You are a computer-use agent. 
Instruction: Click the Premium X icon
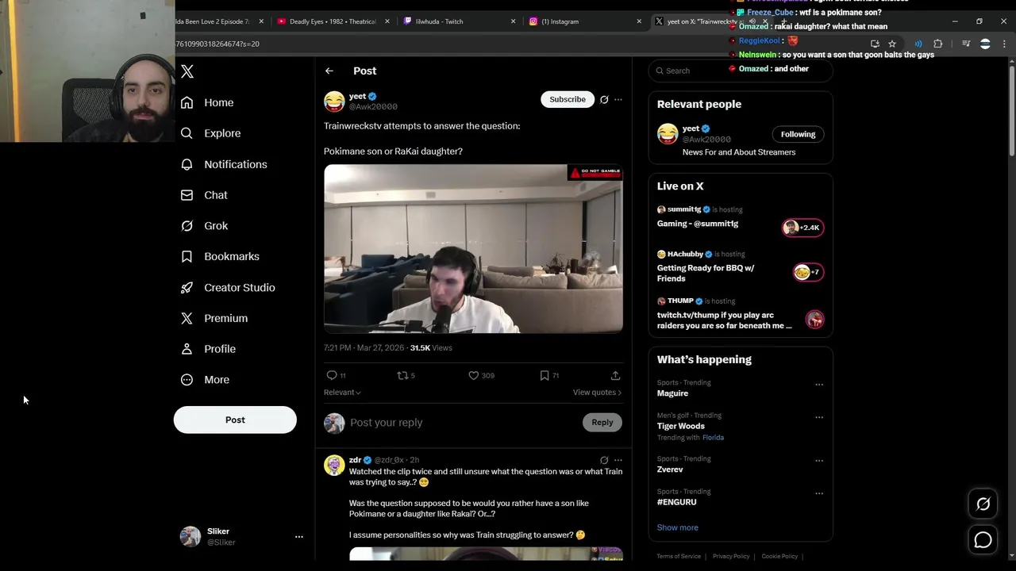pyautogui.click(x=187, y=318)
